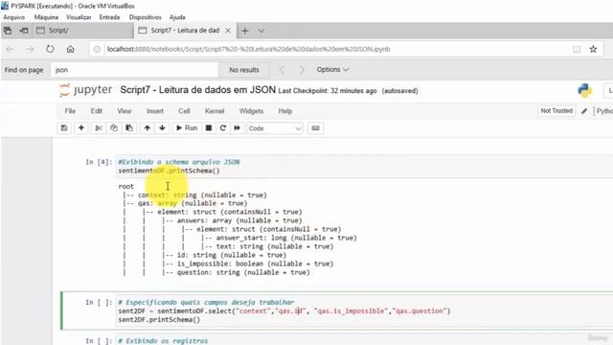Click the Last Checkpoint status text
This screenshot has width=613, height=345.
[328, 91]
